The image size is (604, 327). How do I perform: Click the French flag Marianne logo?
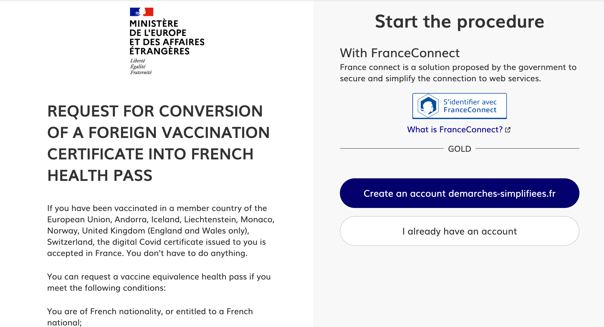pos(141,12)
